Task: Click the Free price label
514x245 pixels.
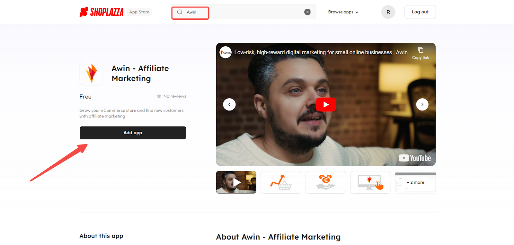Action: 85,97
